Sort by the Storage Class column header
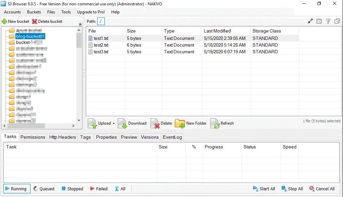This screenshot has width=343, height=197. click(x=275, y=31)
